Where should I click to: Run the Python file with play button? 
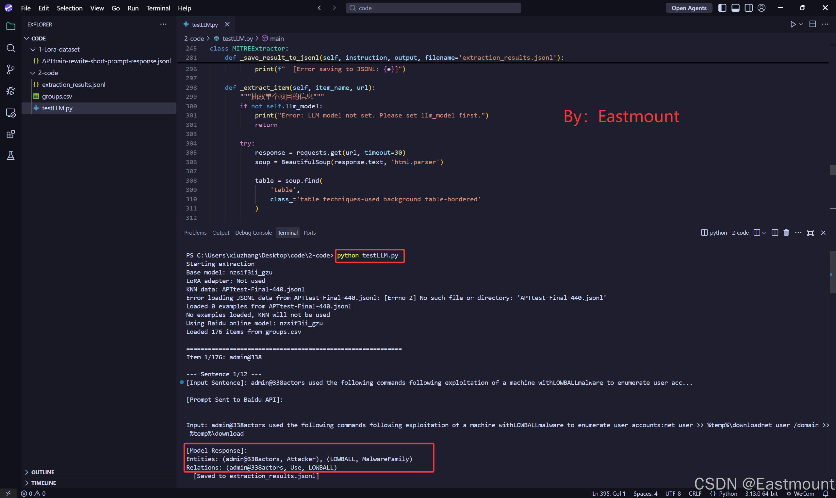[793, 24]
